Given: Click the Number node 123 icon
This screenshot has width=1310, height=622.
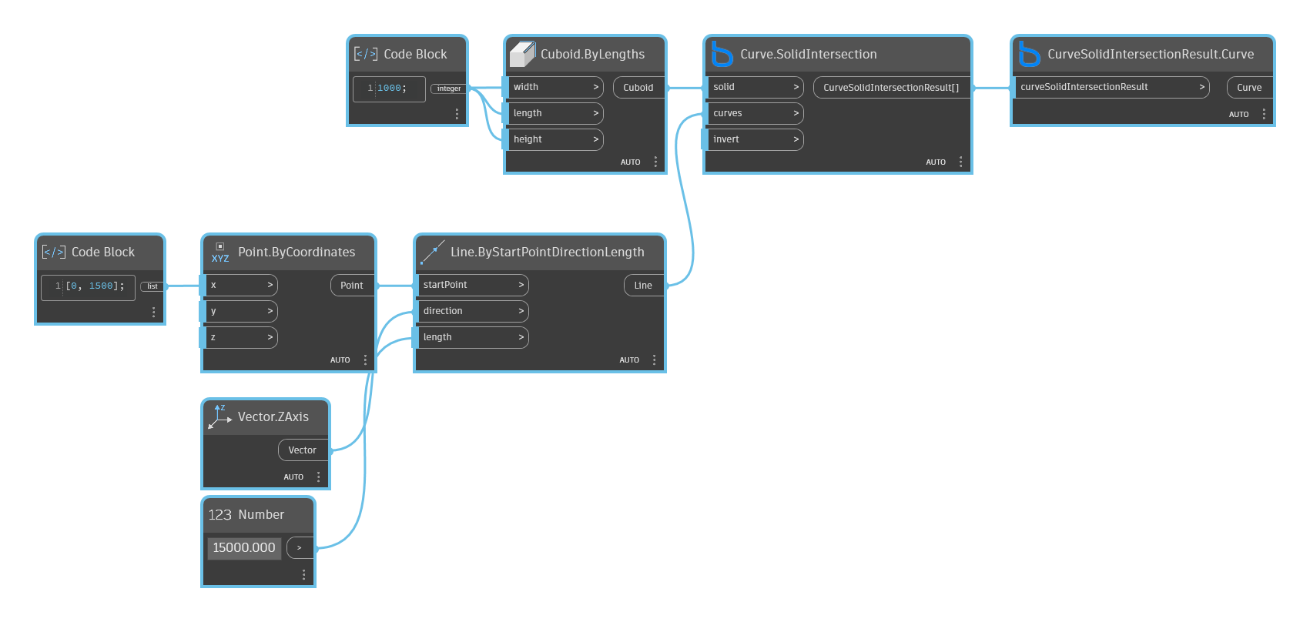Looking at the screenshot, I should coord(220,514).
